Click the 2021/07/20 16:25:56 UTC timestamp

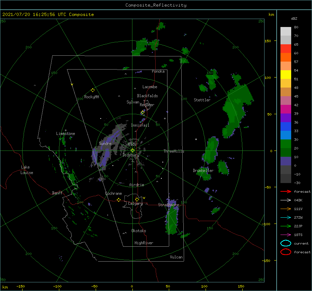tap(48, 15)
